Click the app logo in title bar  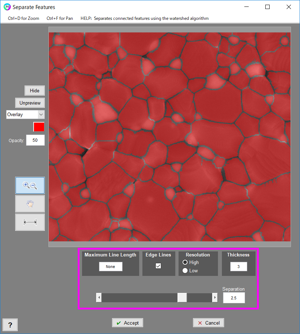tap(7, 7)
